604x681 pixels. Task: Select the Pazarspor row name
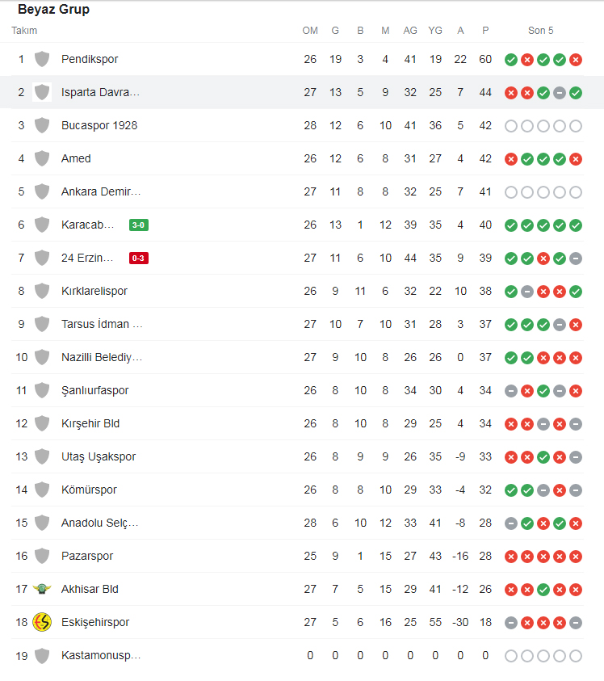tap(87, 556)
